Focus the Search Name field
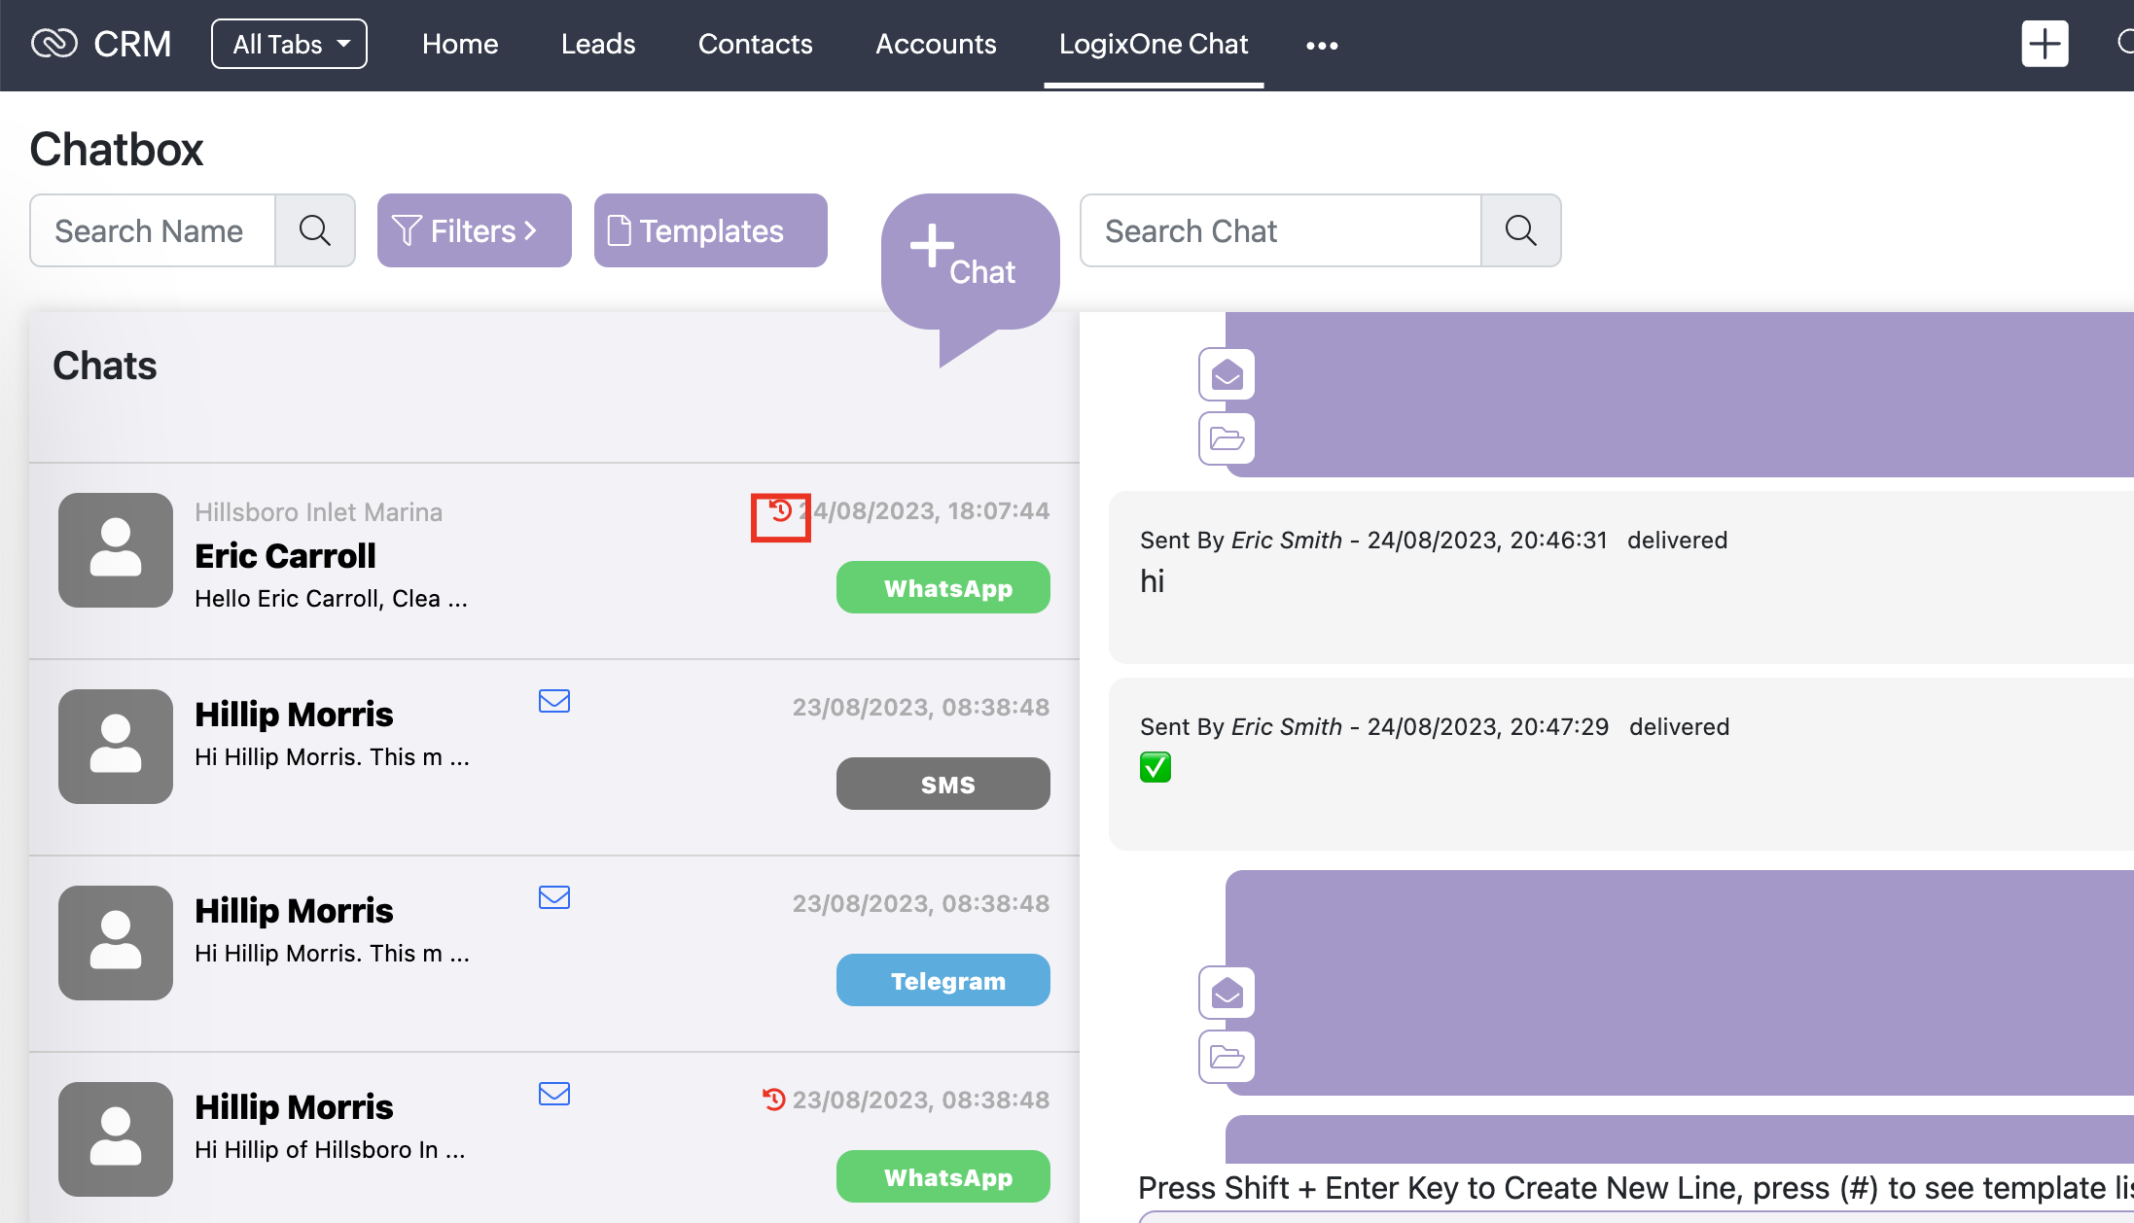This screenshot has width=2134, height=1223. [x=153, y=230]
